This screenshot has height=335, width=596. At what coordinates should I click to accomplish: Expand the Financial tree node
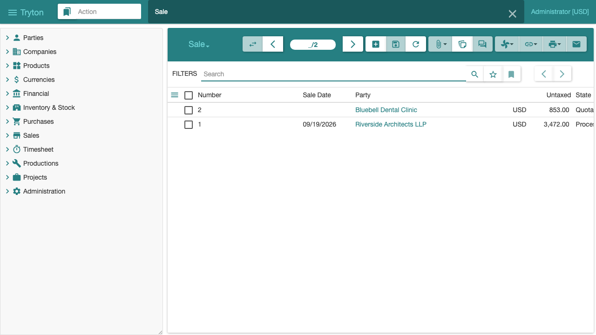point(7,94)
